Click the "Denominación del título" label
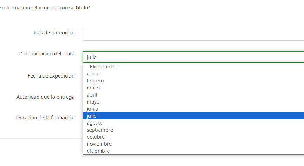 47,54
